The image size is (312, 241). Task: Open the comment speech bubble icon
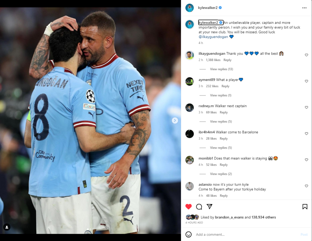(x=199, y=207)
